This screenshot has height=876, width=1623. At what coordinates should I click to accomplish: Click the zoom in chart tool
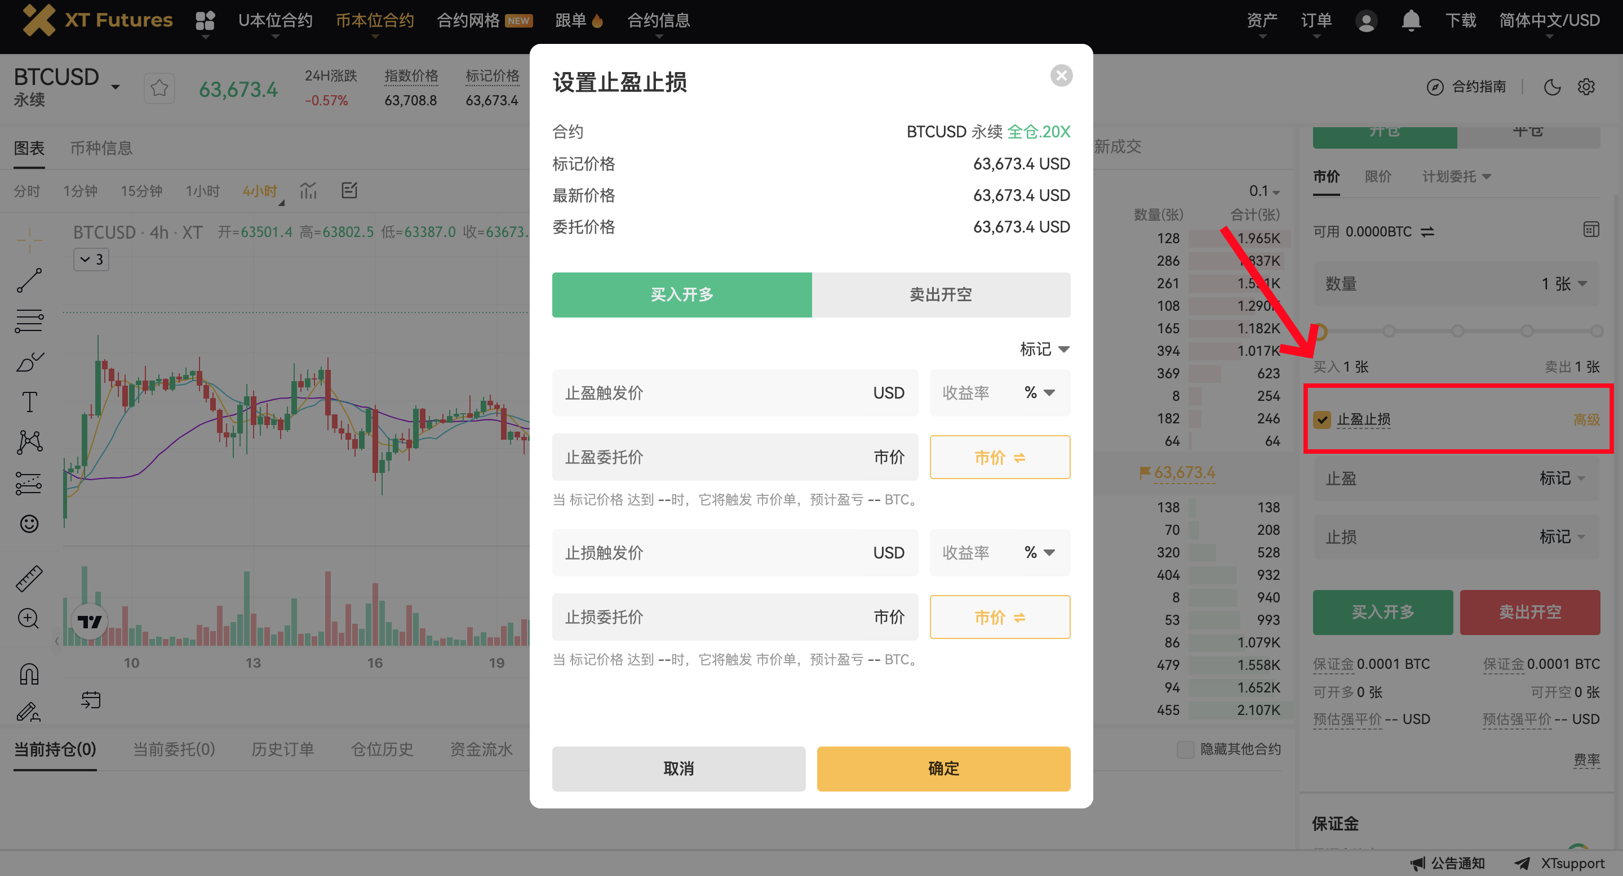28,619
